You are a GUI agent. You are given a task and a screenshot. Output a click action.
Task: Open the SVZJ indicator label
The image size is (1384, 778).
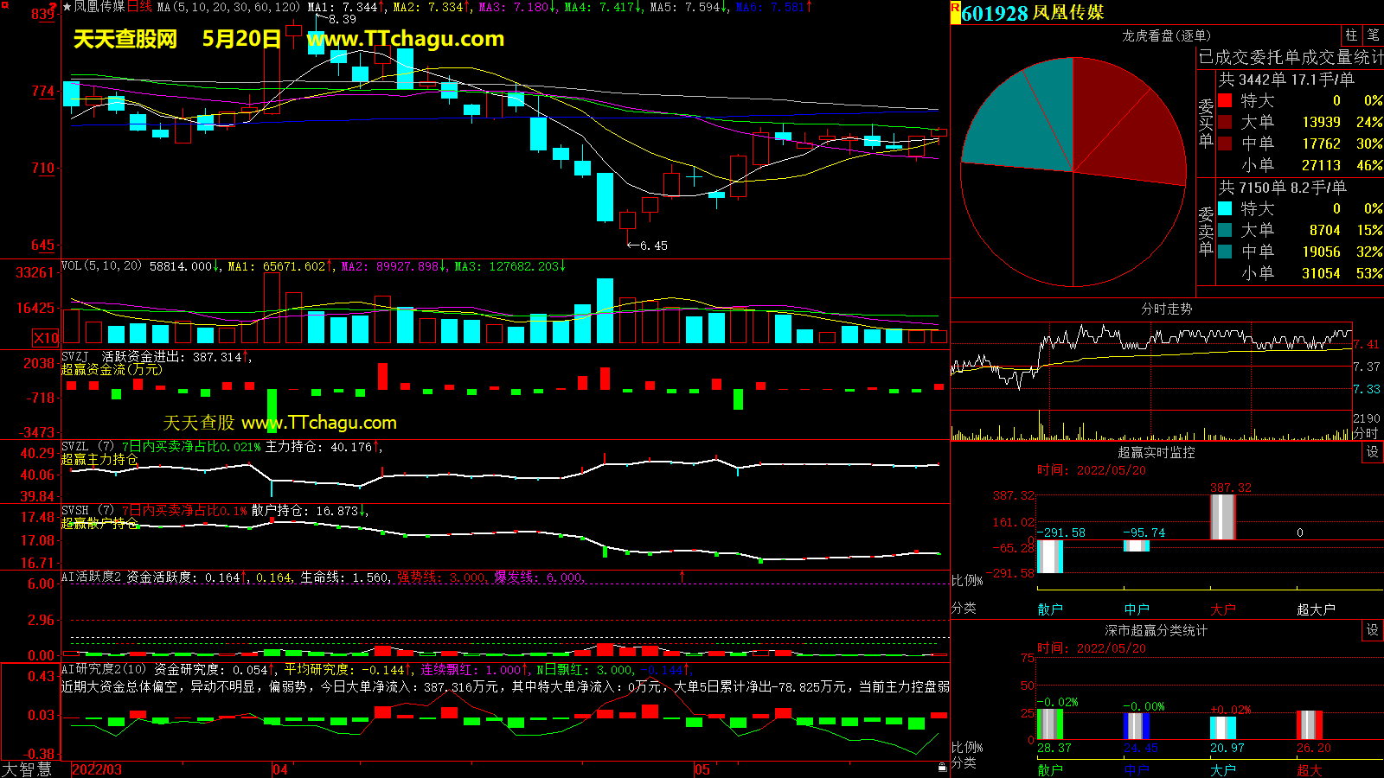tap(75, 357)
